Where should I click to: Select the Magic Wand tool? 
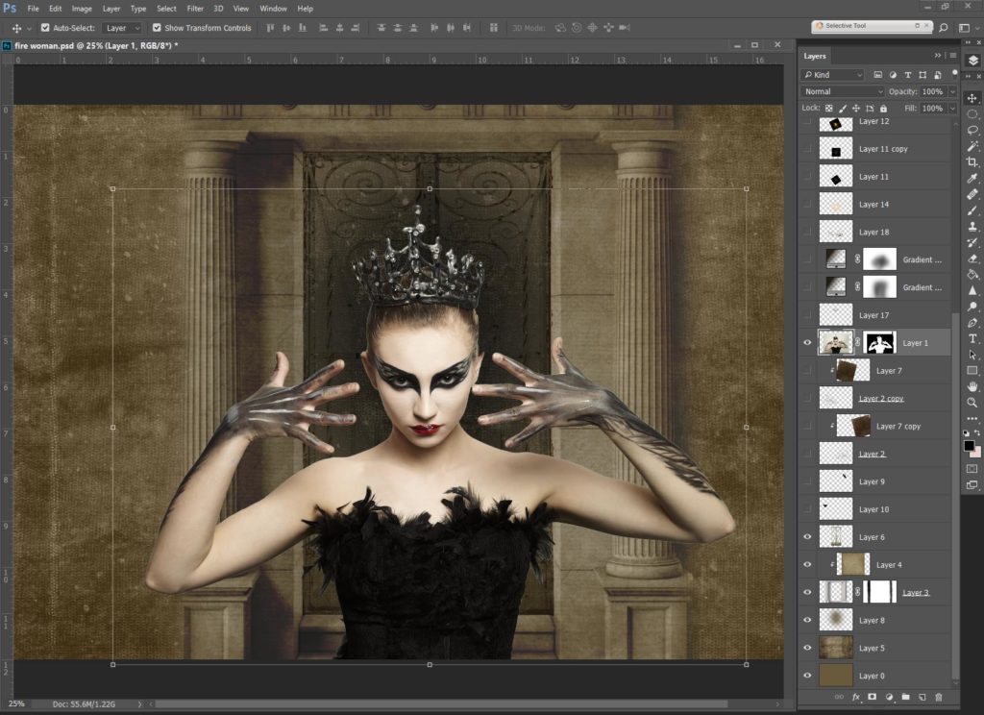tap(972, 146)
